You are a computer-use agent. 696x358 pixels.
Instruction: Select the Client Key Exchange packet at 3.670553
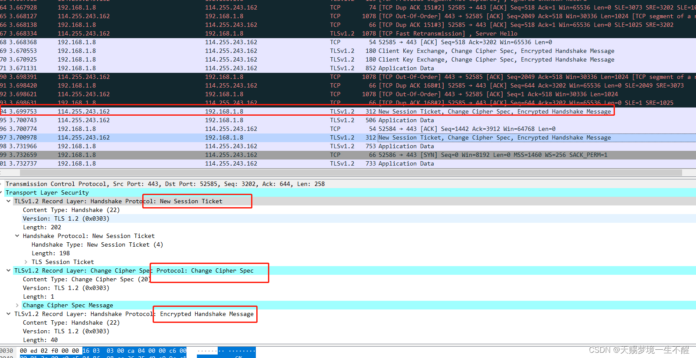tap(348, 51)
